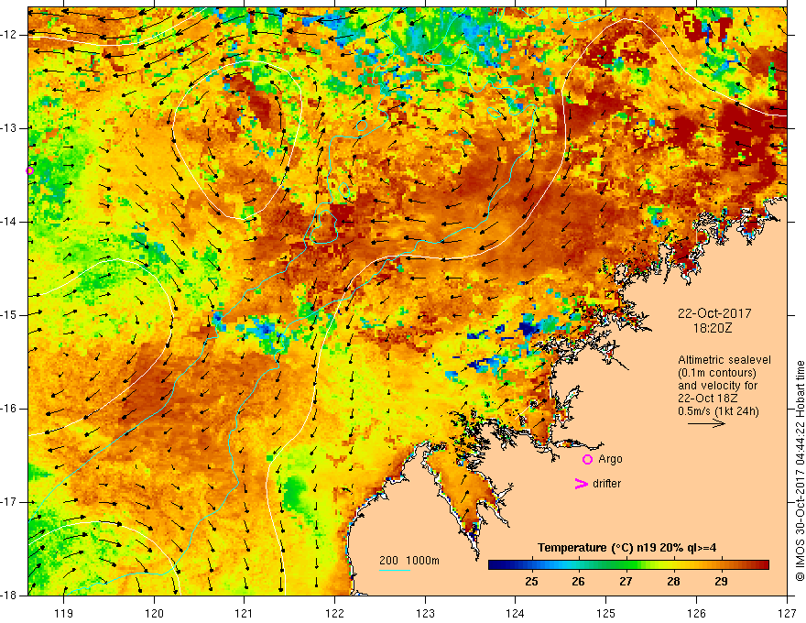
Task: Click the longitude label 125
Action: [x=606, y=613]
